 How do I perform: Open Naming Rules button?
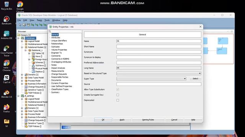click(x=148, y=120)
